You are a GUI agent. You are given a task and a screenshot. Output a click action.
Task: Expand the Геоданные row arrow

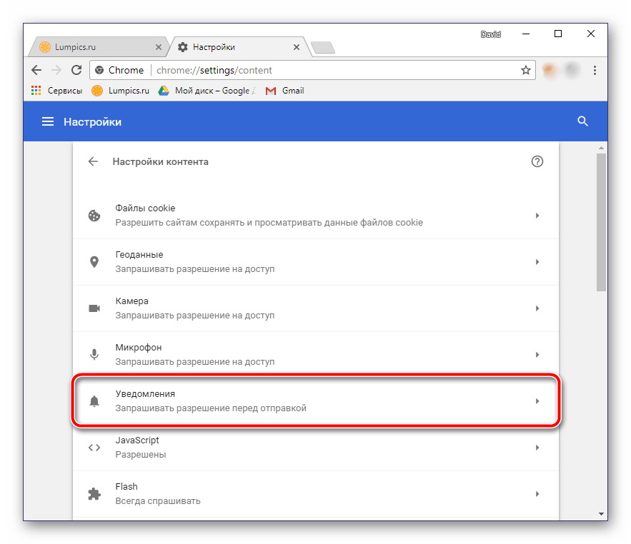click(537, 262)
